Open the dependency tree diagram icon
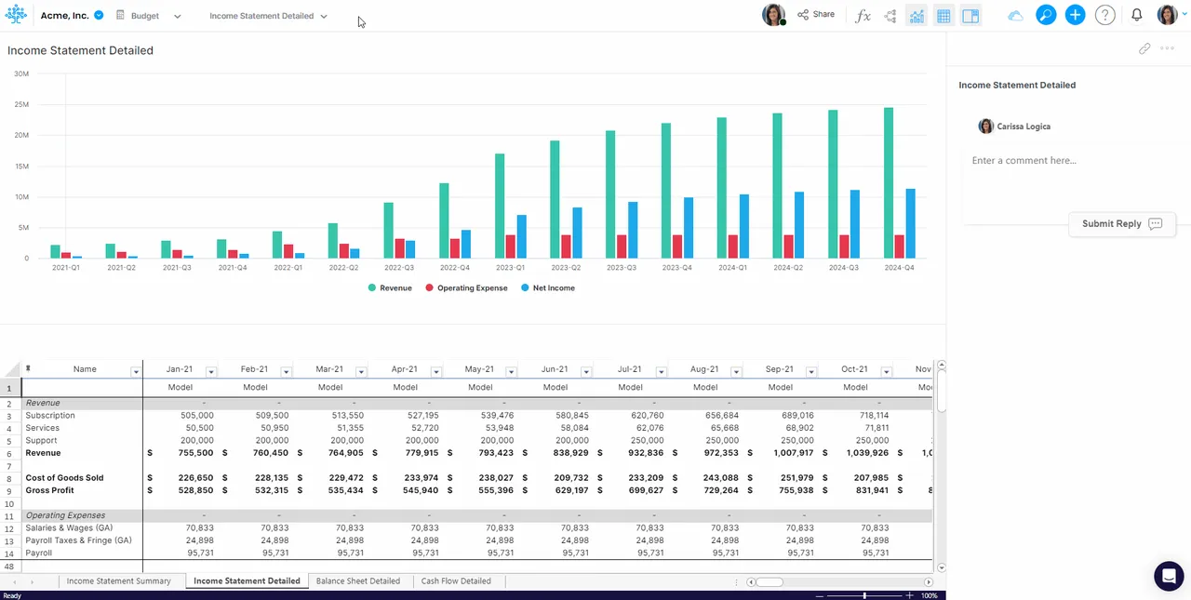Viewport: 1191px width, 600px height. click(x=890, y=16)
